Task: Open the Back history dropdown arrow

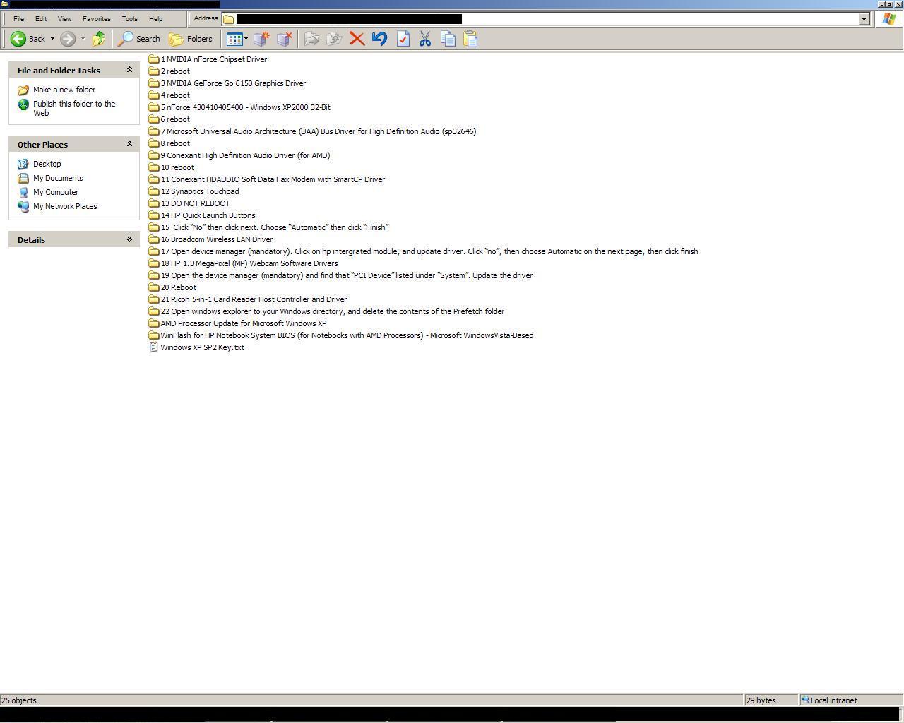Action: [52, 39]
